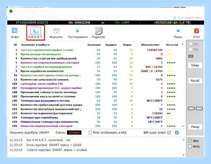Select the Суммарное число ошибок CRC row
This screenshot has height=164, width=211.
coord(95,84)
